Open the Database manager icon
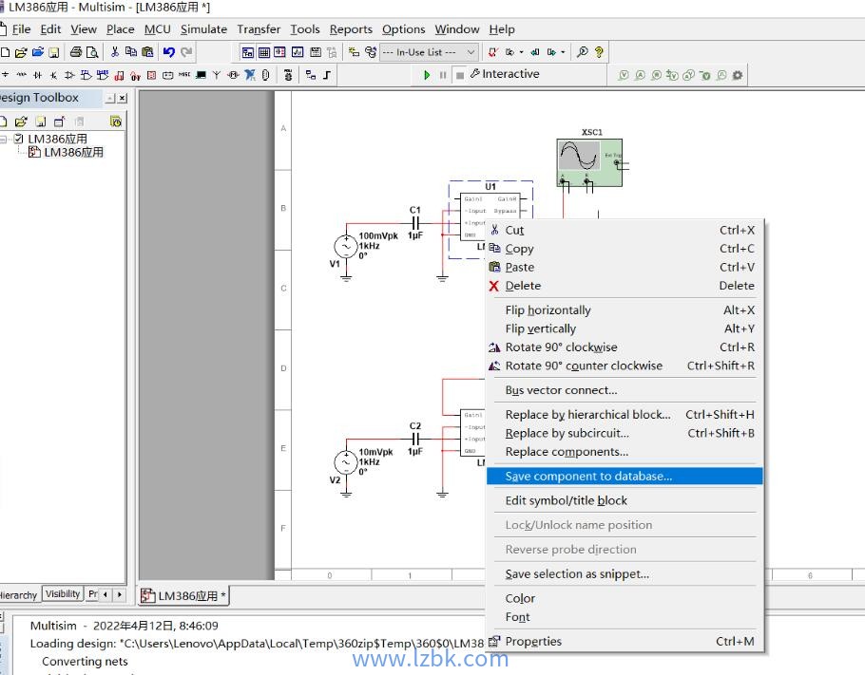 point(371,52)
